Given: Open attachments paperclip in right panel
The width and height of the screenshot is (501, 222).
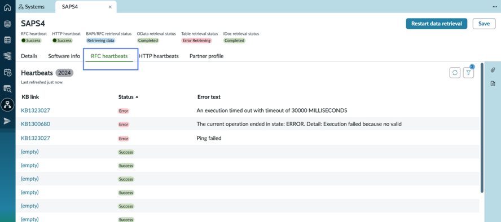Looking at the screenshot, I should [x=493, y=70].
